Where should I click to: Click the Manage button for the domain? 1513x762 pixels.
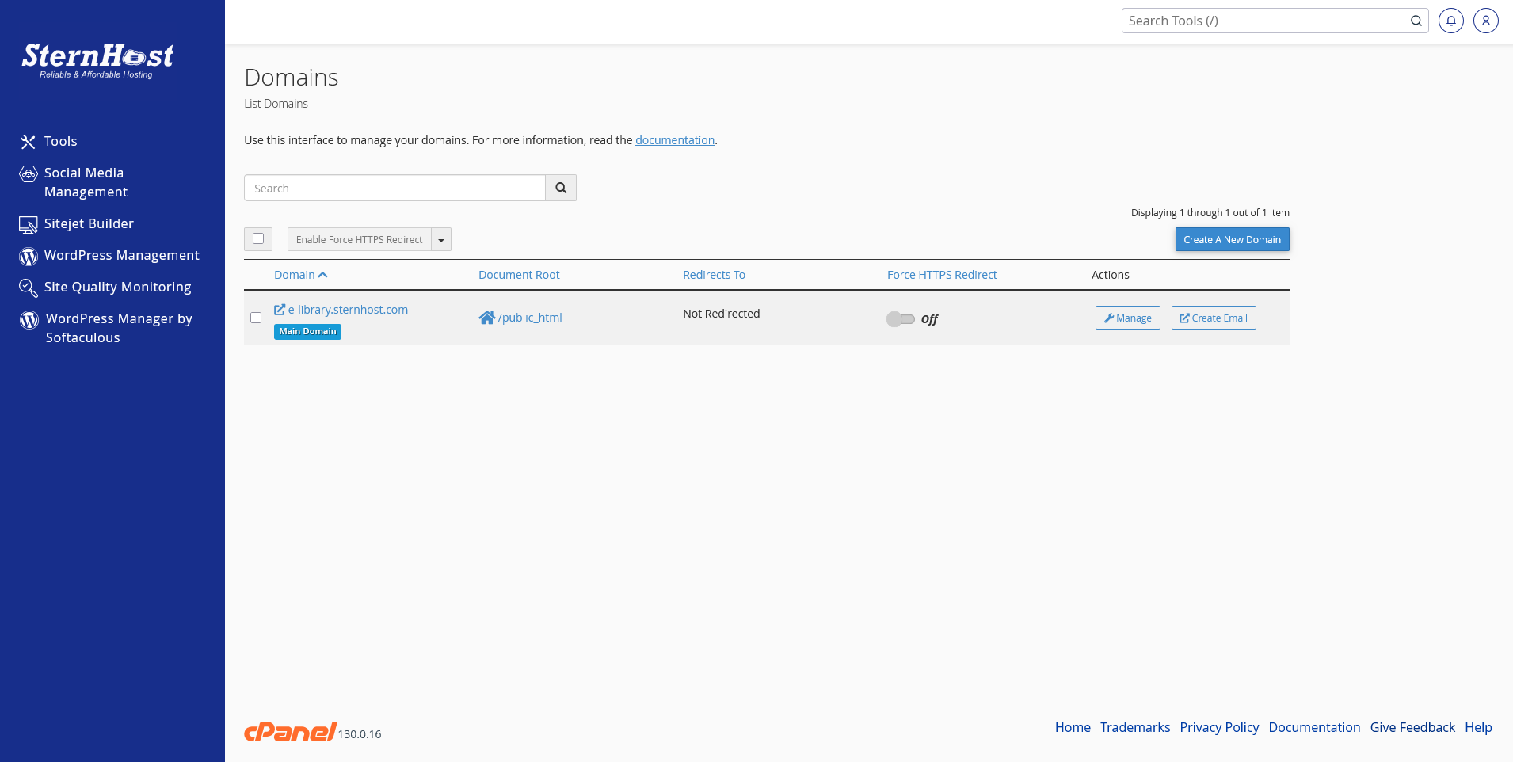coord(1127,318)
